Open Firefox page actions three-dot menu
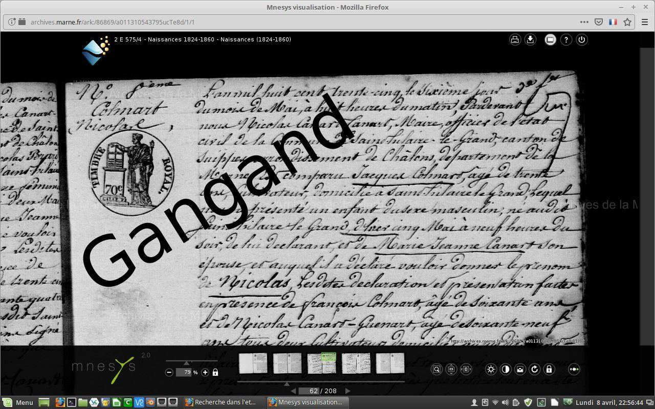 click(x=584, y=22)
